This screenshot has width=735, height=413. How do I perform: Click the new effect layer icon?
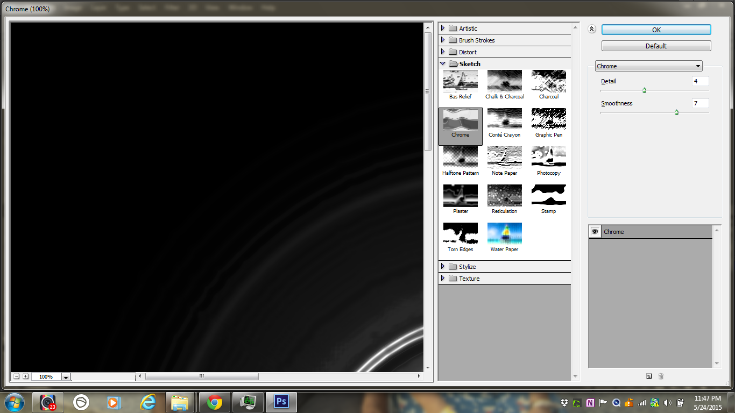click(649, 376)
